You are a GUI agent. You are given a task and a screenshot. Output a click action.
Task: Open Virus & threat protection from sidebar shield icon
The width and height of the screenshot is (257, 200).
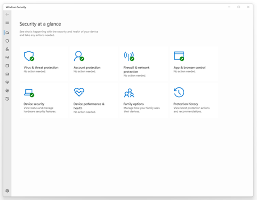pos(7,41)
